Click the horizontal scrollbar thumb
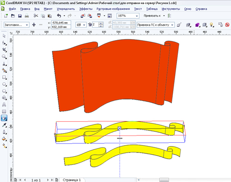The height and width of the screenshot is (182, 231). (x=164, y=180)
